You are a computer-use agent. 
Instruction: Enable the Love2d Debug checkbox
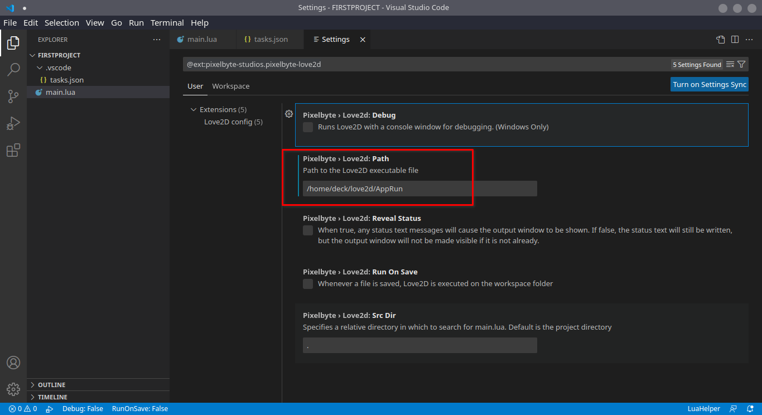[308, 127]
